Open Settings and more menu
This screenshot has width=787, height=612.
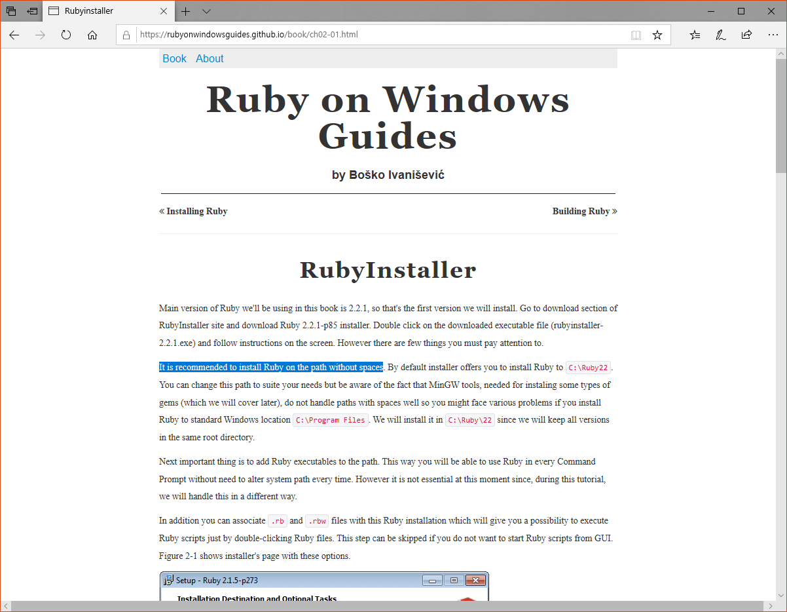pos(772,35)
